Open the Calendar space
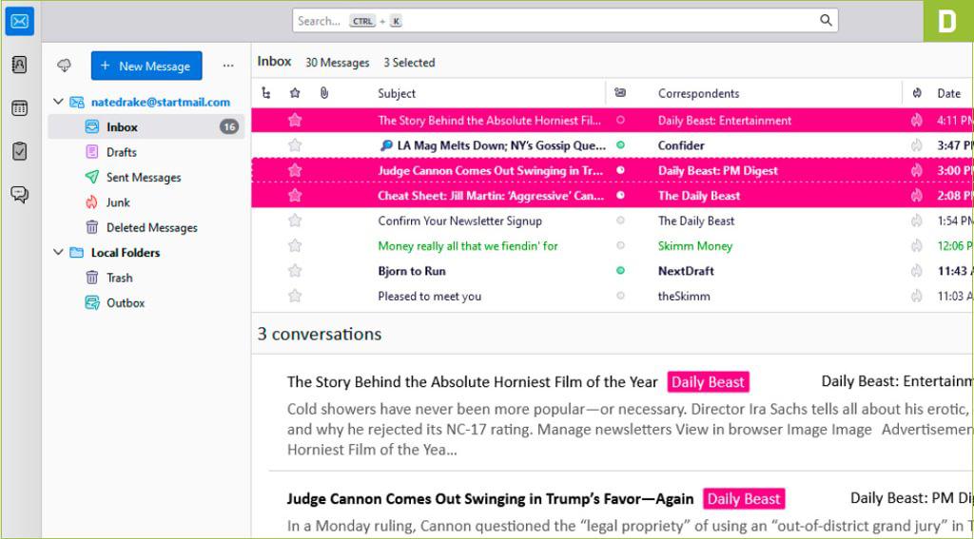 point(19,108)
